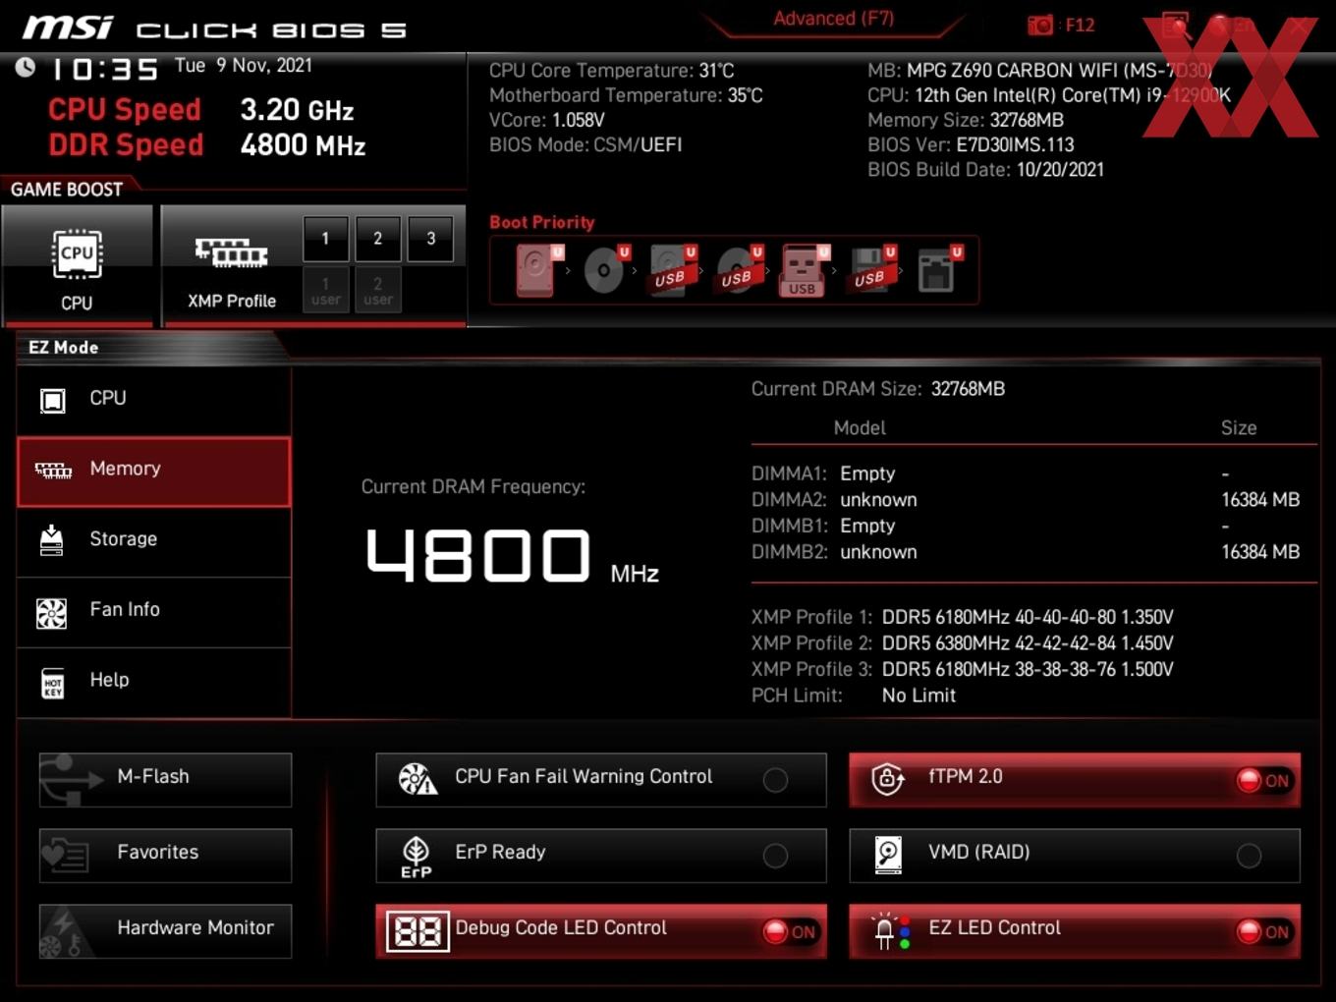The height and width of the screenshot is (1002, 1336).
Task: Open the CPU section in EZ Mode sidebar
Action: 154,400
